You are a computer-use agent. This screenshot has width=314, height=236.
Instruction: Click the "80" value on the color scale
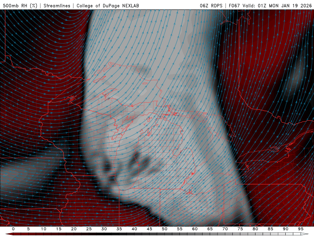[256, 229]
